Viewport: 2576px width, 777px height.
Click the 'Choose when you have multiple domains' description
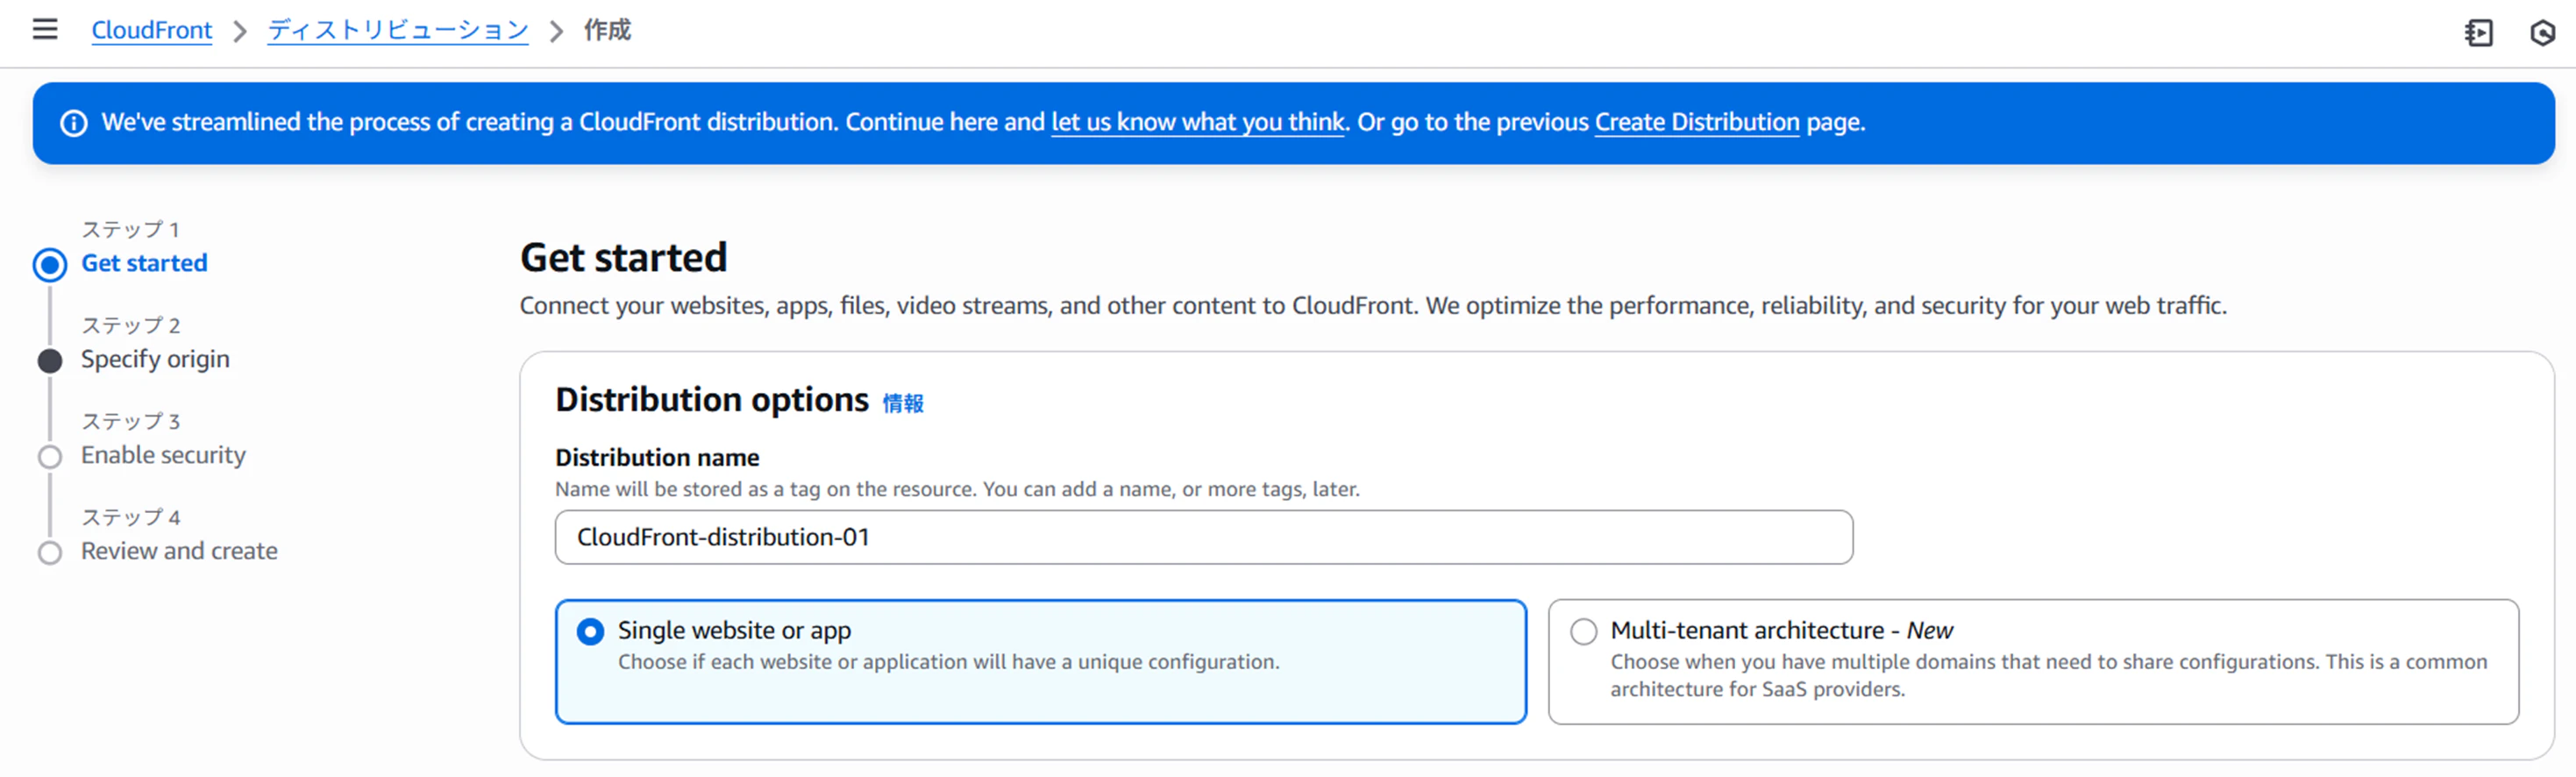[2048, 676]
